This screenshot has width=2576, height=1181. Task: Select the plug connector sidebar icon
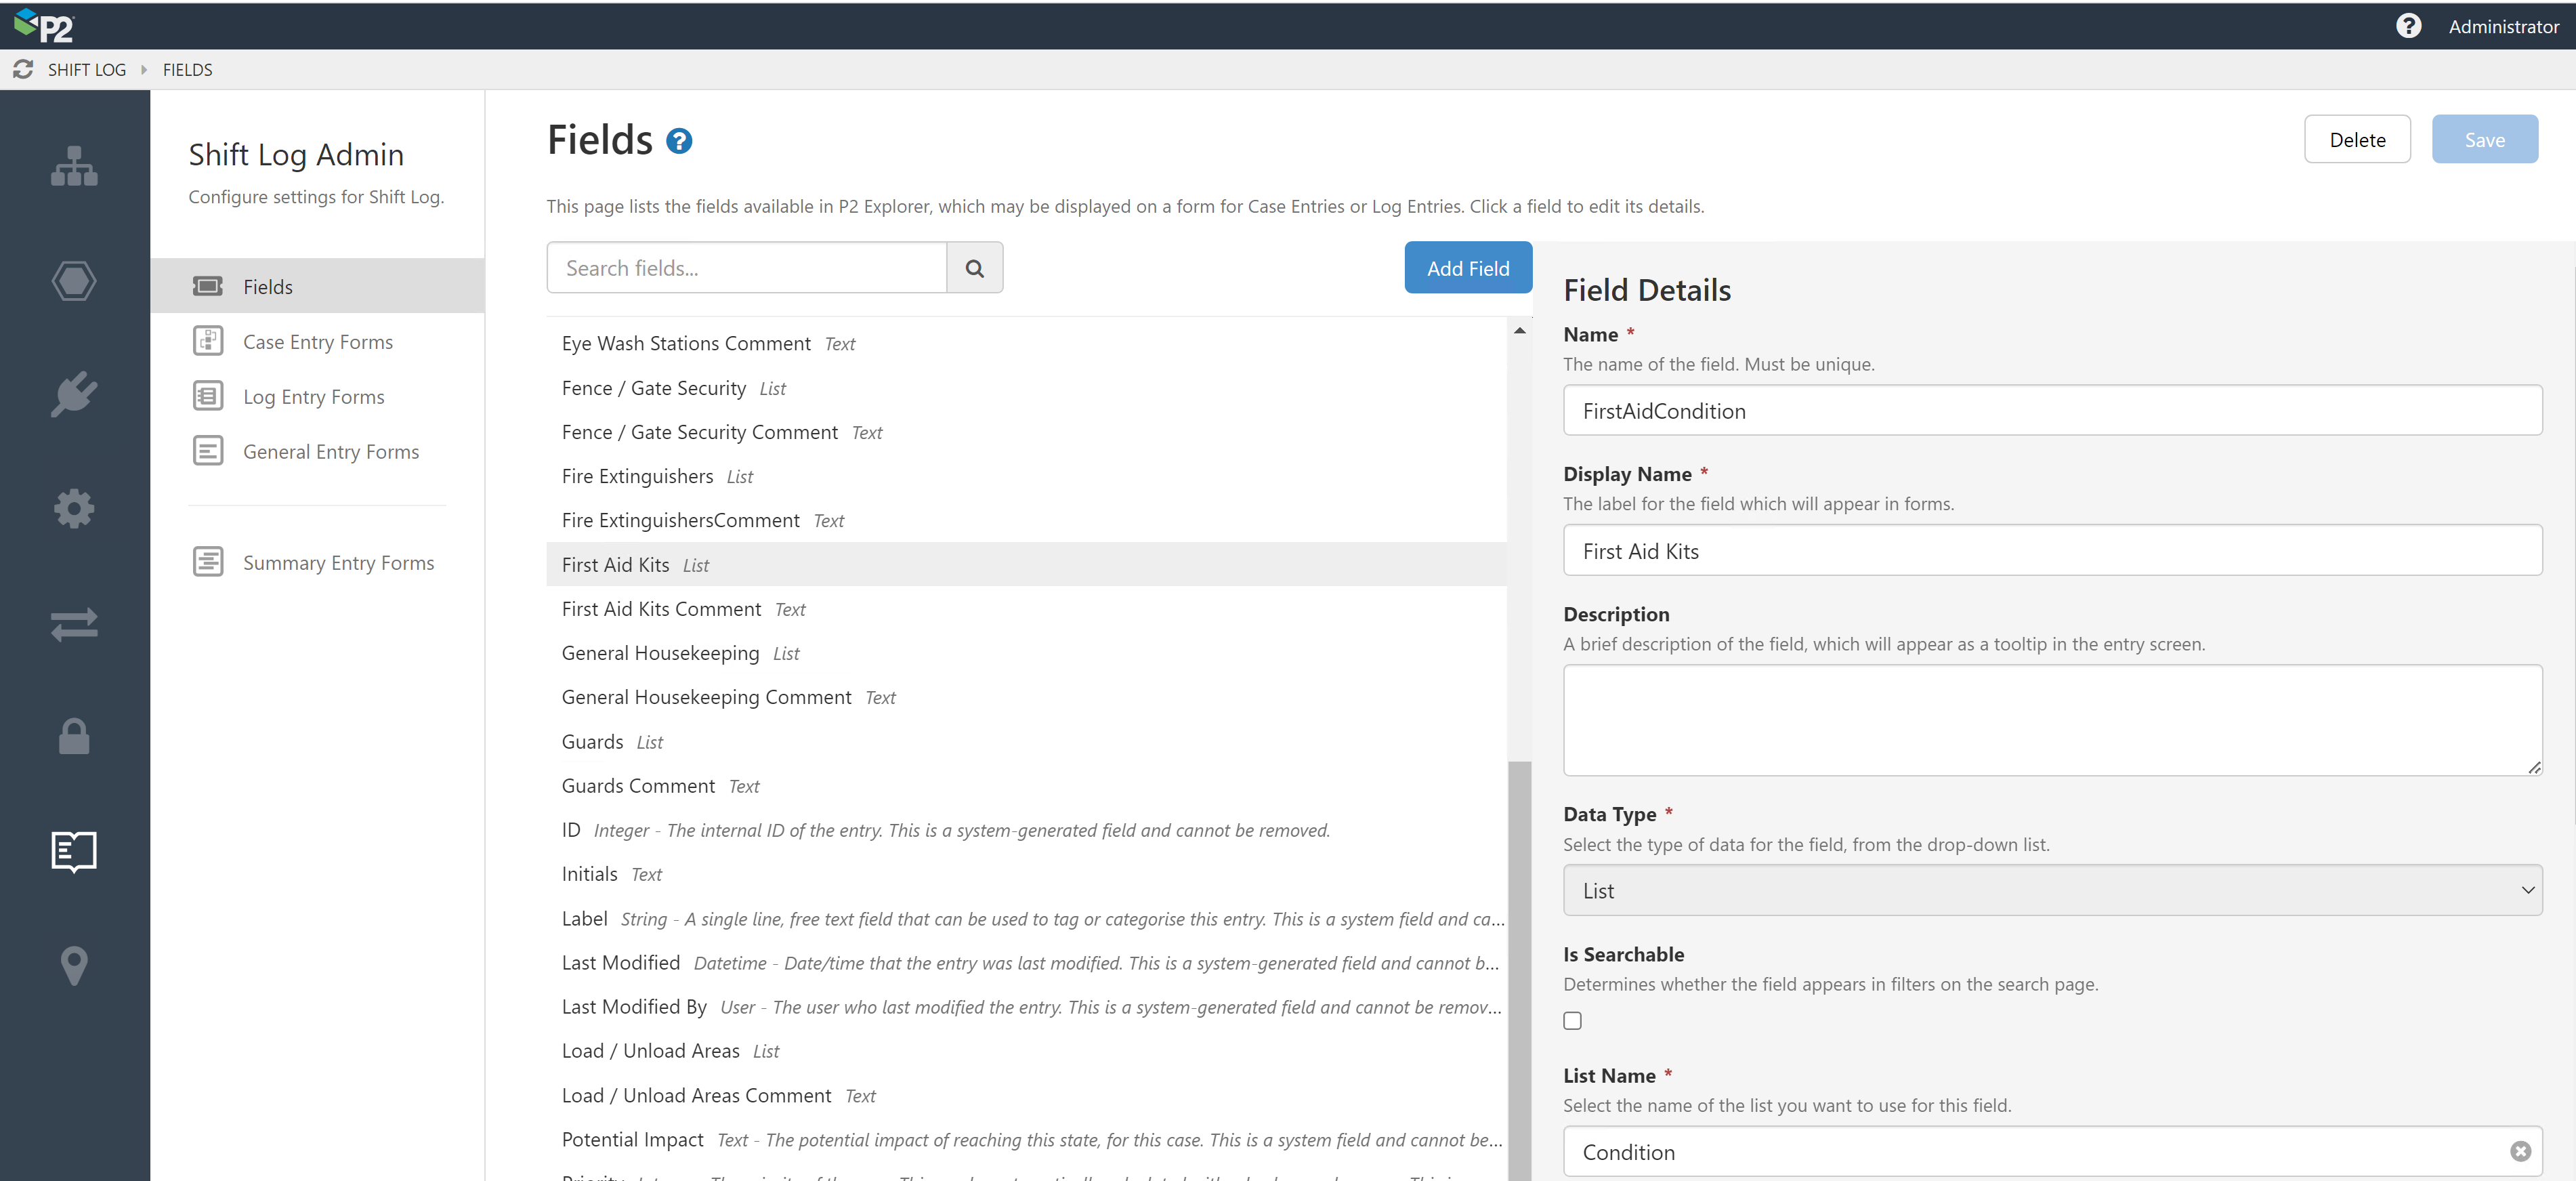click(74, 394)
